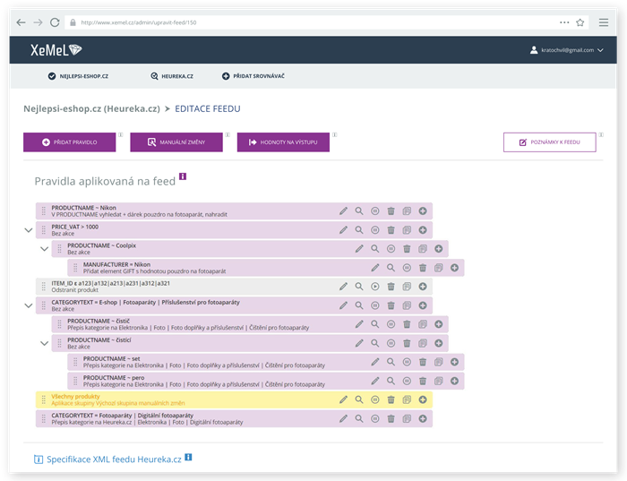Search the MANUFACTURER = Nikon rule
This screenshot has width=627, height=481.
click(391, 268)
